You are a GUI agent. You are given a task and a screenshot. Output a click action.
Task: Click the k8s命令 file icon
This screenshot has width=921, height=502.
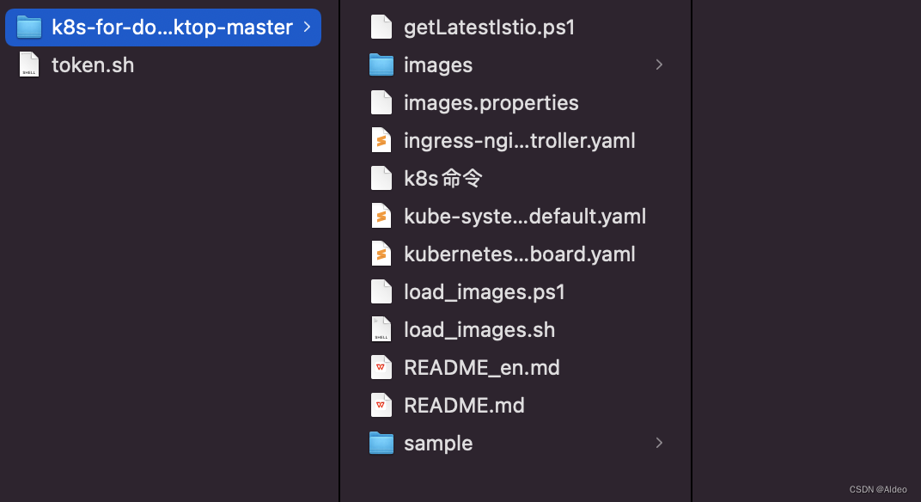[x=381, y=178]
